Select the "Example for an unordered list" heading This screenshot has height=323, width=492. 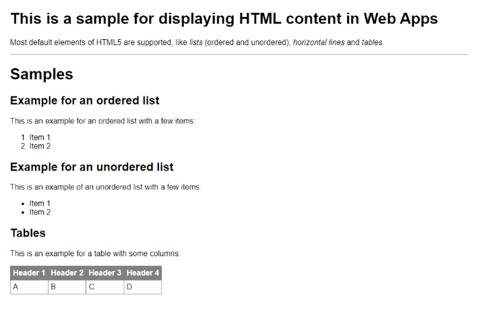[x=92, y=167]
